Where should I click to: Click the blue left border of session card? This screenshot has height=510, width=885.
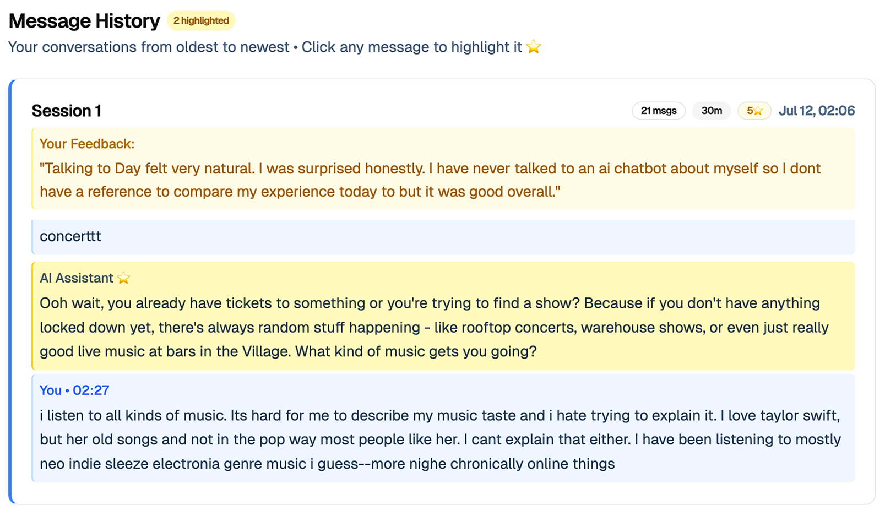click(x=10, y=292)
